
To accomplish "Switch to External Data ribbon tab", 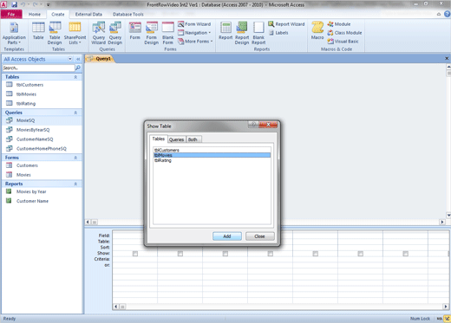I will coord(88,14).
